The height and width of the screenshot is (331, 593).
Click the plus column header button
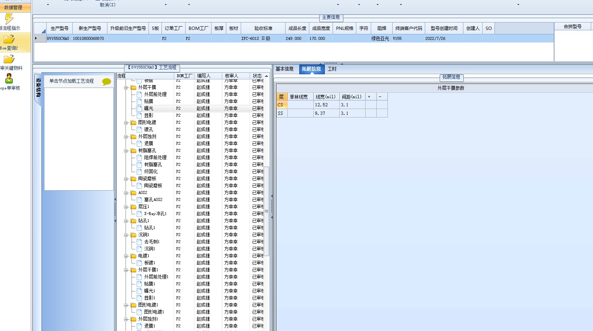point(371,97)
